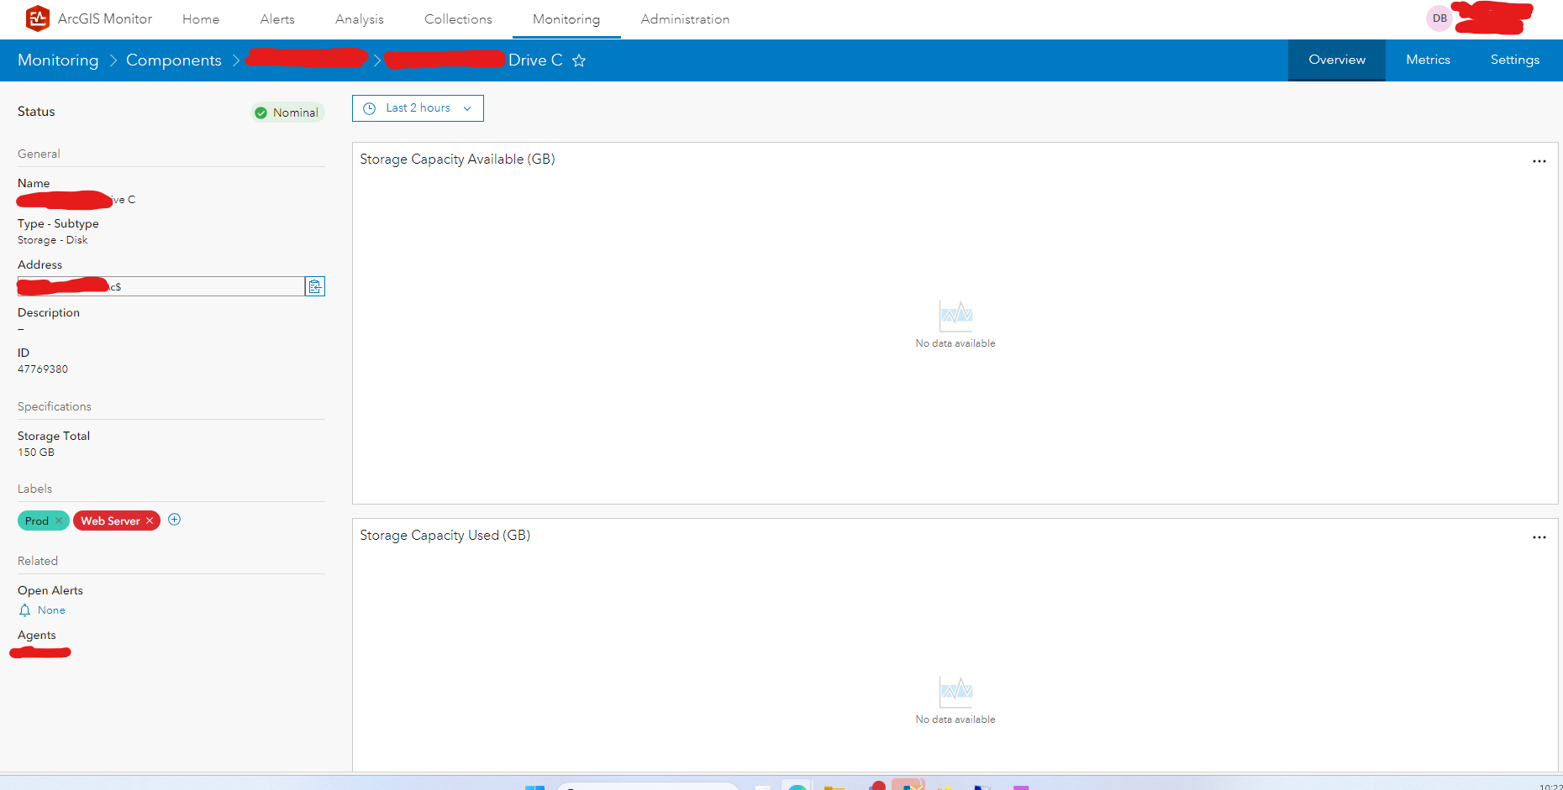The height and width of the screenshot is (790, 1563).
Task: Copy the address with the clipboard icon
Action: pos(315,286)
